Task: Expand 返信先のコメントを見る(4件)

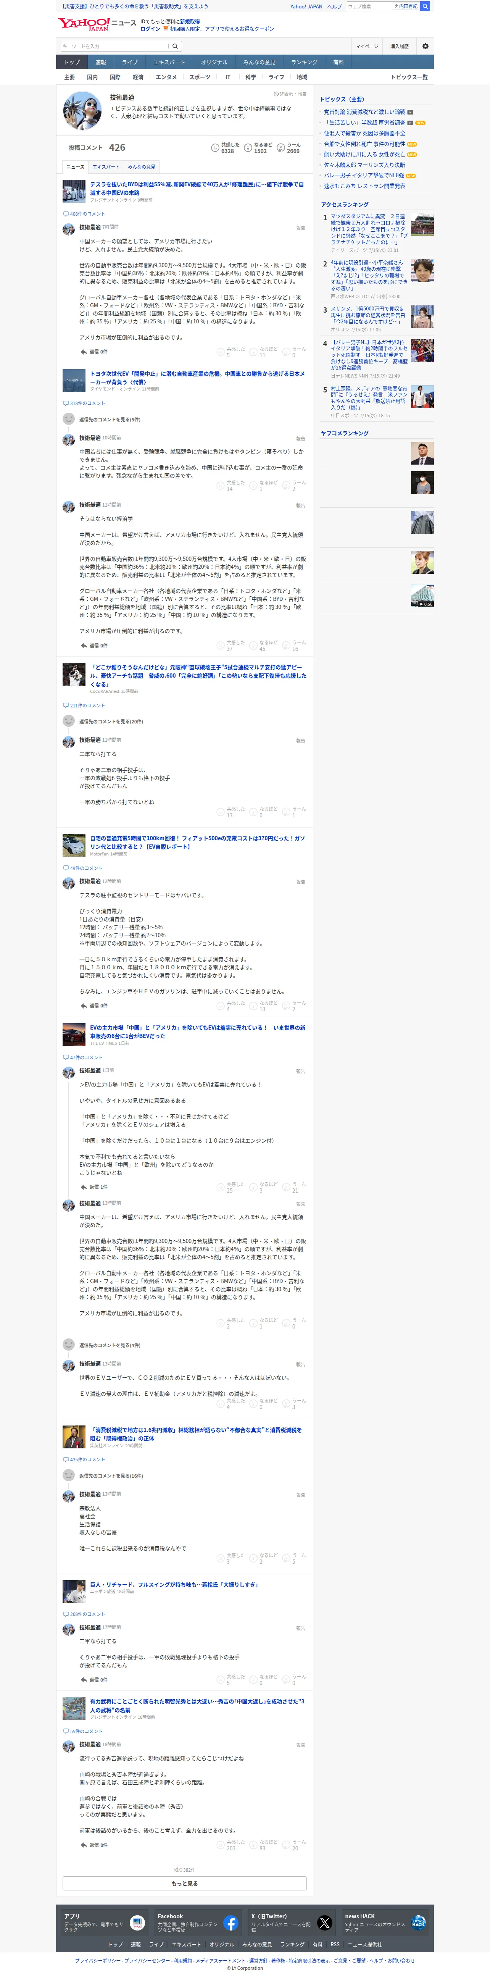Action: (109, 1345)
